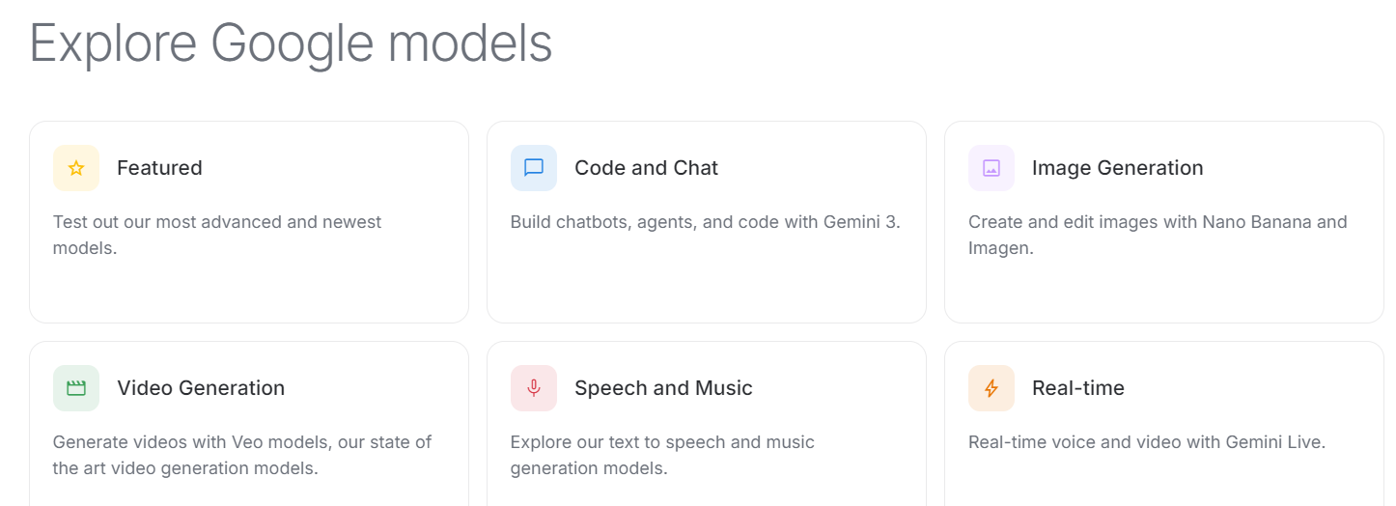Click the chat bubble icon
The height and width of the screenshot is (506, 1396).
(534, 168)
